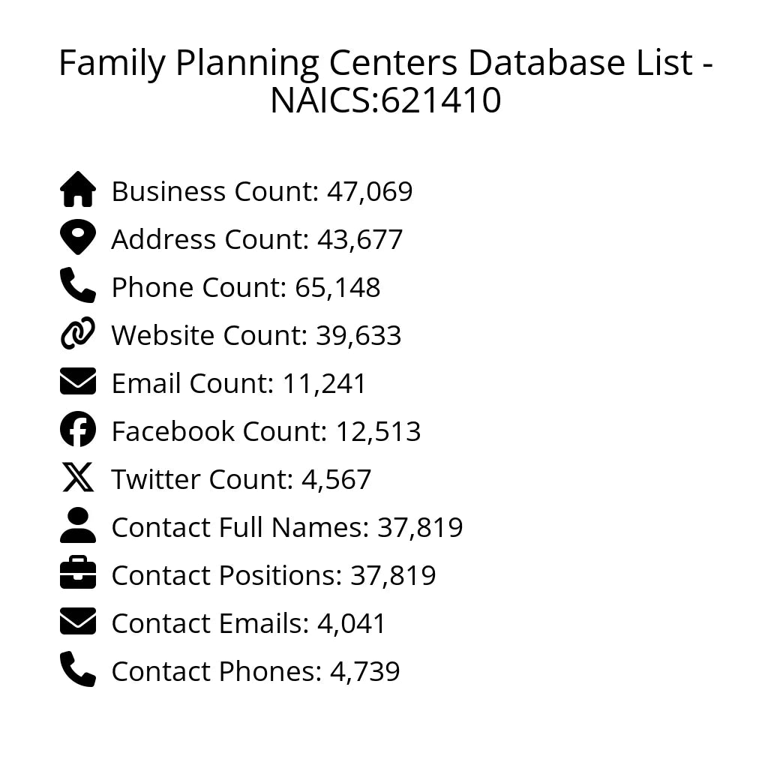The image size is (768, 768).
Task: Click the Business Count: 47,069 text
Action: point(262,191)
